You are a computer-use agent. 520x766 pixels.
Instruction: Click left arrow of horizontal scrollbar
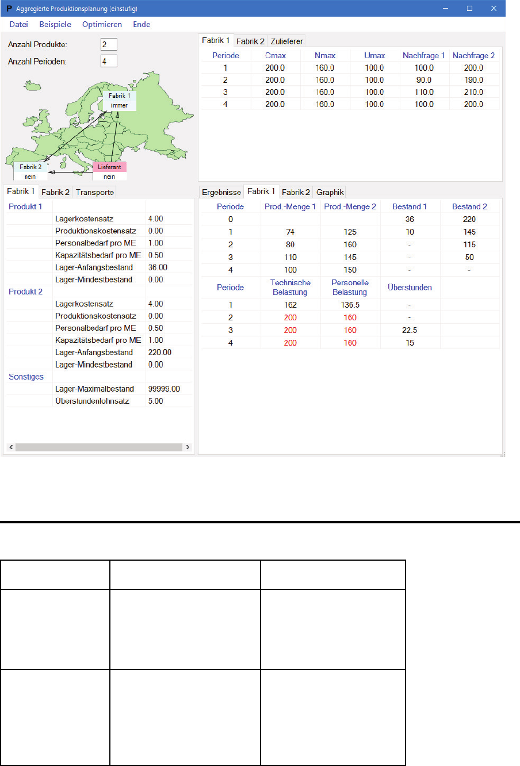pos(10,447)
